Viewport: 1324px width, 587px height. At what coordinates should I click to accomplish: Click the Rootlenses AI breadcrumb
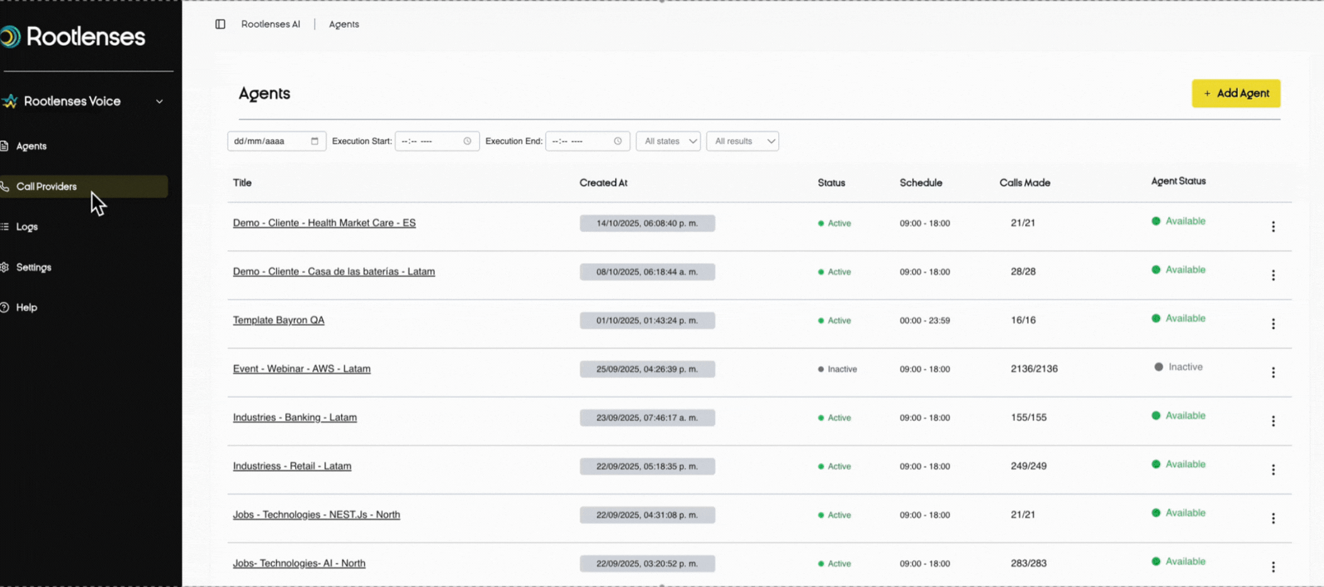click(x=271, y=25)
